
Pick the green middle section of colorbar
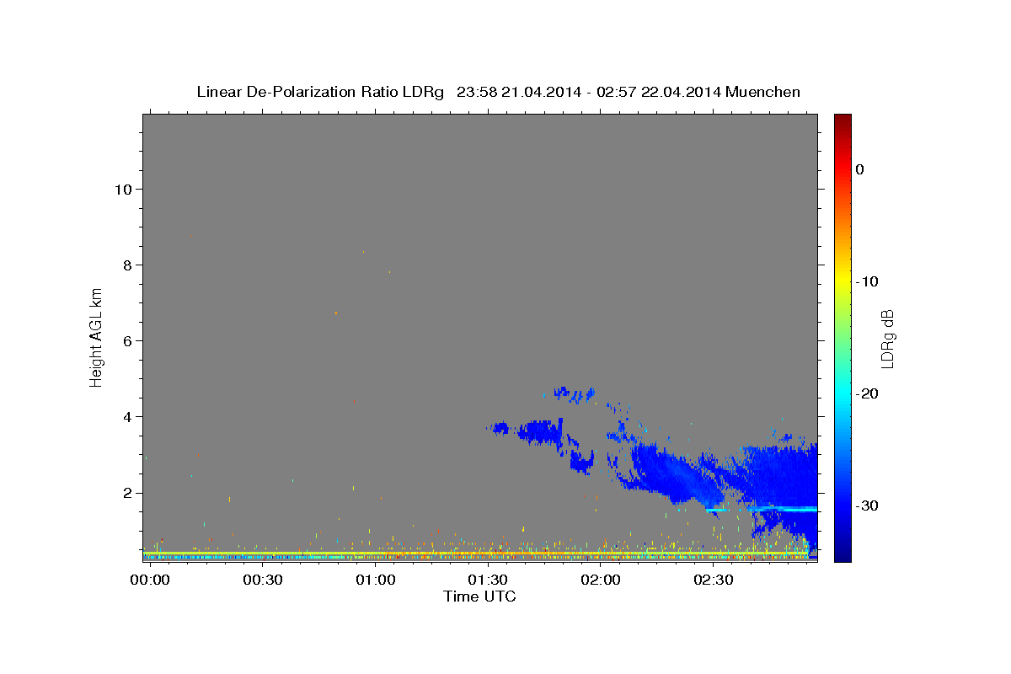point(842,337)
